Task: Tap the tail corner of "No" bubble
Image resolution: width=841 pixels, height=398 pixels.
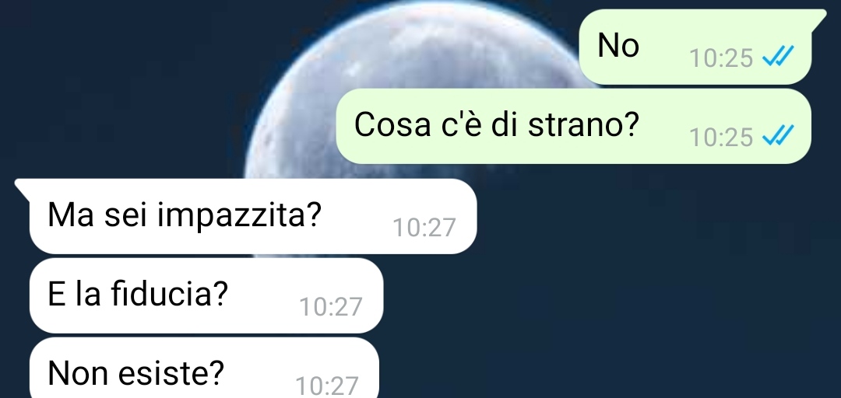Action: [x=818, y=18]
